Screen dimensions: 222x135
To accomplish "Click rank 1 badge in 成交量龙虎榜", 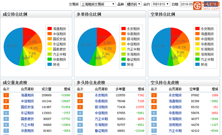I will [6, 95].
